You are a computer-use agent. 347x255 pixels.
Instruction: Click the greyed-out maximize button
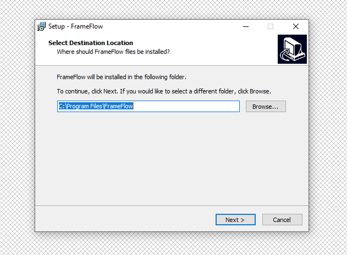coord(270,26)
